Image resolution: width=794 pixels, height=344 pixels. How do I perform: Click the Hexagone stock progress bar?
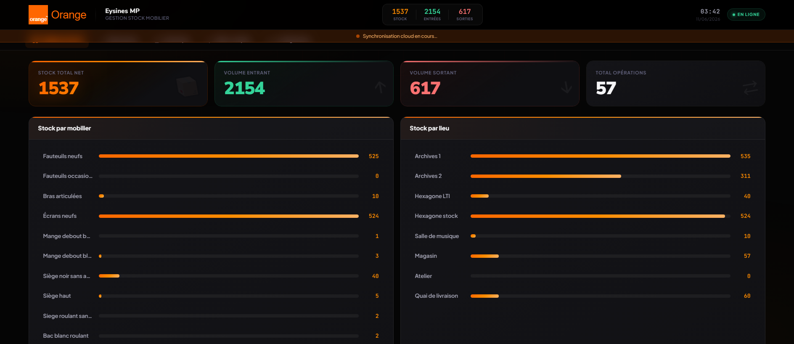[x=601, y=216]
